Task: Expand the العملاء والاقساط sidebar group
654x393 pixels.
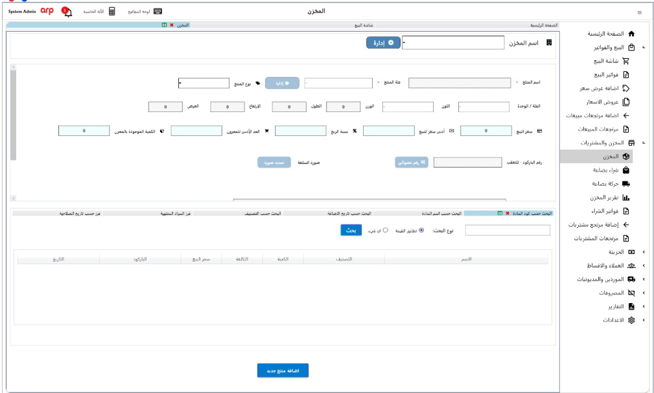Action: click(644, 265)
